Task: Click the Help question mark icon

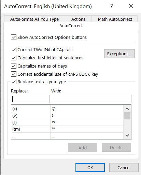Action: pos(112,6)
